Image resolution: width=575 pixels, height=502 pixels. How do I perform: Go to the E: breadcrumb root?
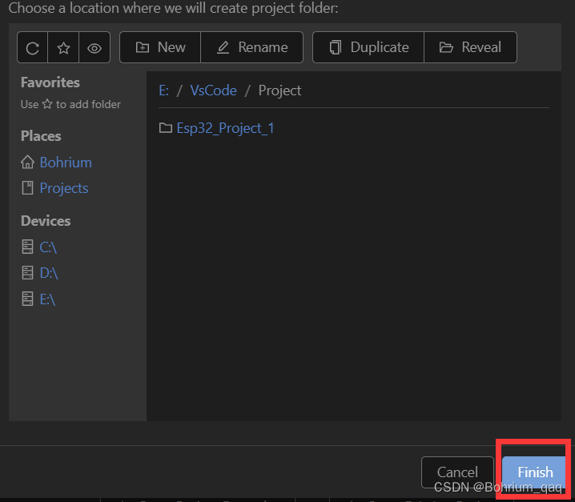pos(164,90)
